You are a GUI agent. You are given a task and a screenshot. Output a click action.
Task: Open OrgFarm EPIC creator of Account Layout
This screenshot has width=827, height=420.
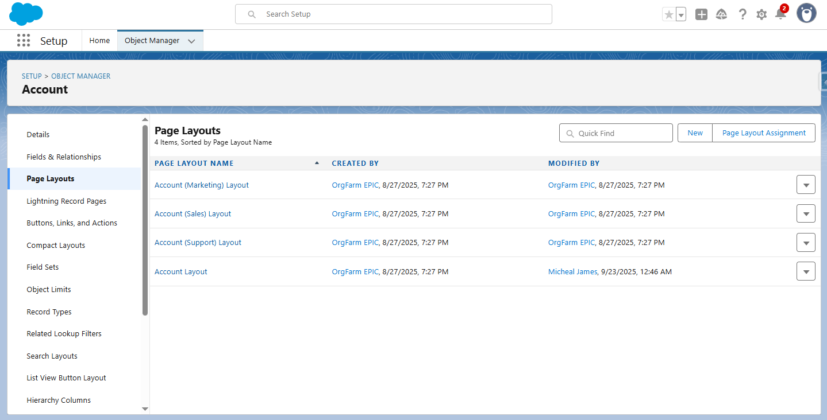click(x=355, y=272)
